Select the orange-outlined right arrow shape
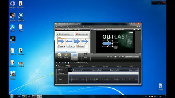Image resolution: width=175 pixels, height=98 pixels. pos(61,41)
